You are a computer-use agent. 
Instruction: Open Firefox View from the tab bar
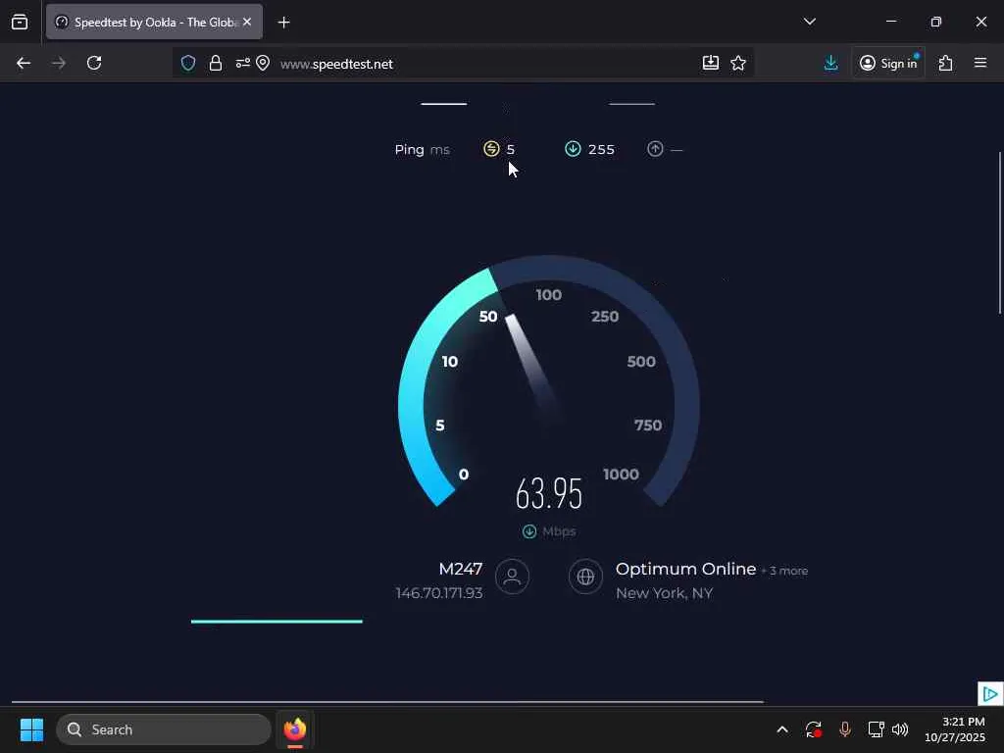point(20,23)
